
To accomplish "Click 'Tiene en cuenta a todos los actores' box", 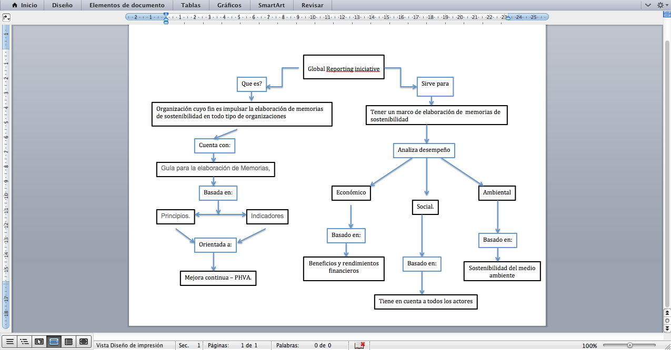I will point(426,302).
